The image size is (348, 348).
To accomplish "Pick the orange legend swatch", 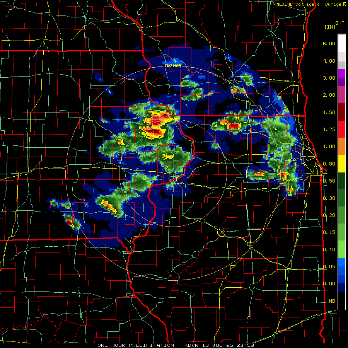I will point(341,147).
